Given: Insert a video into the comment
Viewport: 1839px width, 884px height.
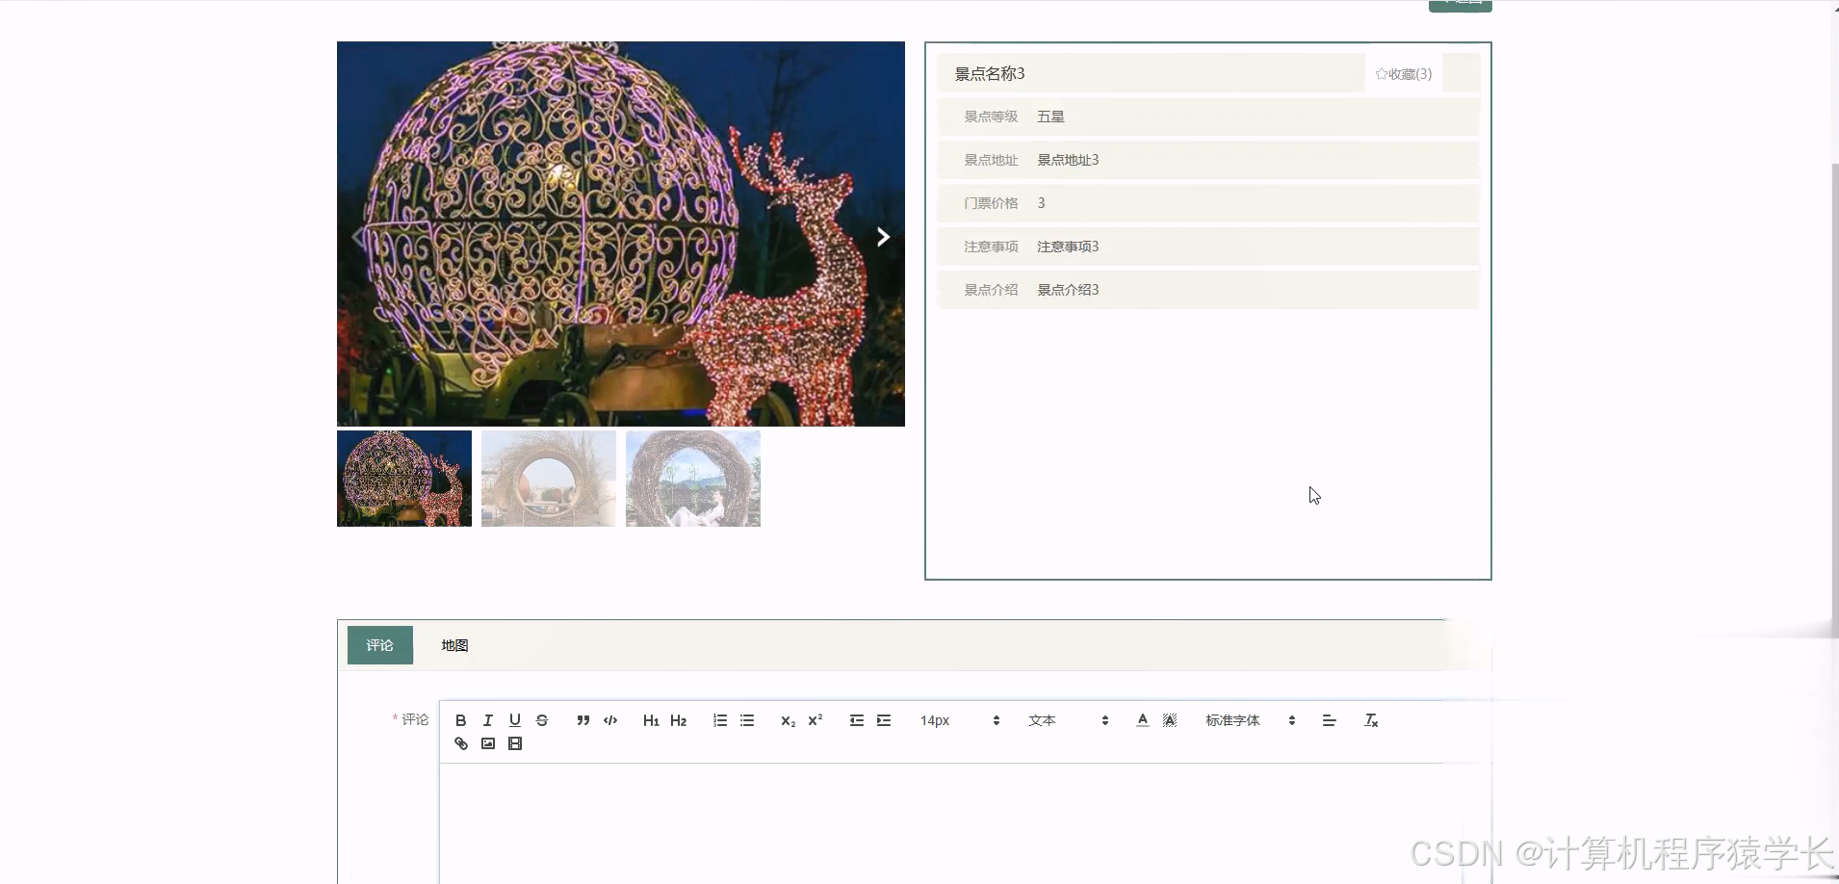Looking at the screenshot, I should pyautogui.click(x=515, y=743).
